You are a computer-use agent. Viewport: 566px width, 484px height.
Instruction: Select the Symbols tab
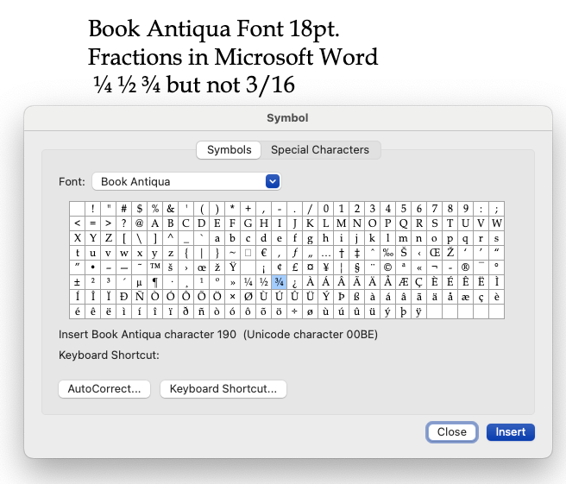tap(229, 150)
